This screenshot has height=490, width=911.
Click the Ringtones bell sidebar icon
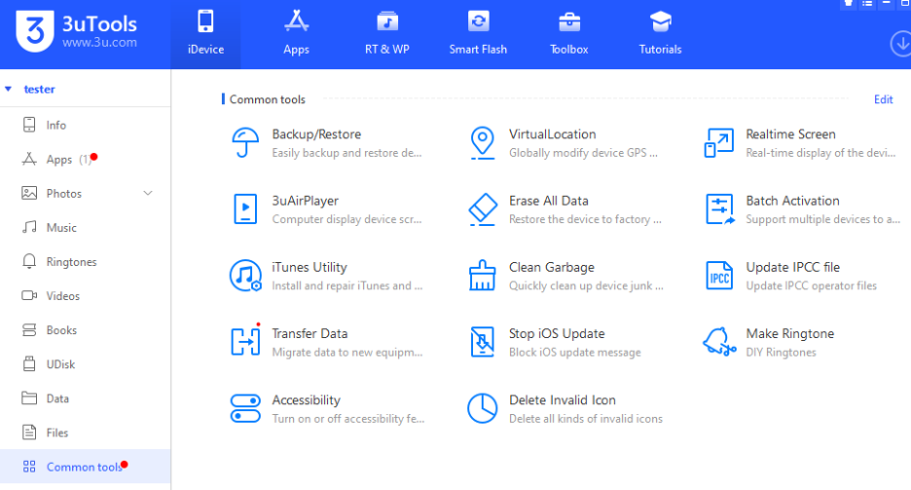tap(29, 262)
